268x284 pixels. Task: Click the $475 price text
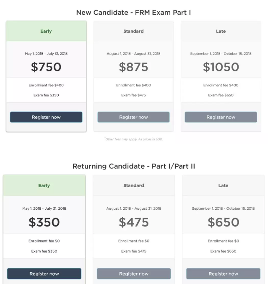(x=133, y=222)
